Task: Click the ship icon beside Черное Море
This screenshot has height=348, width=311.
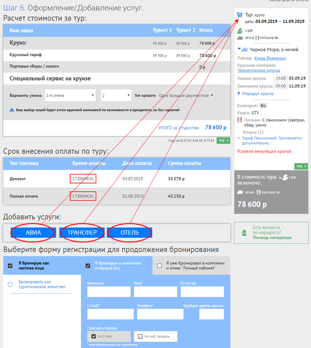Action: (x=245, y=49)
